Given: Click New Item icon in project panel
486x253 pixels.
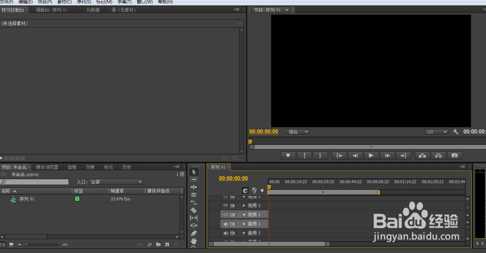Looking at the screenshot, I should tap(167, 245).
